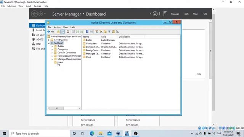Open the Manage menu in Server Manager
The height and width of the screenshot is (137, 244).
coord(175,14)
